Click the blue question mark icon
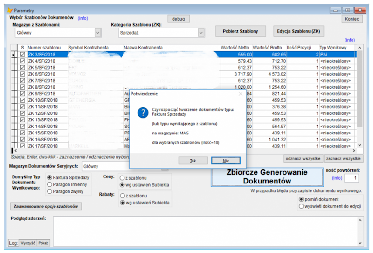373x253 pixels. (x=143, y=112)
